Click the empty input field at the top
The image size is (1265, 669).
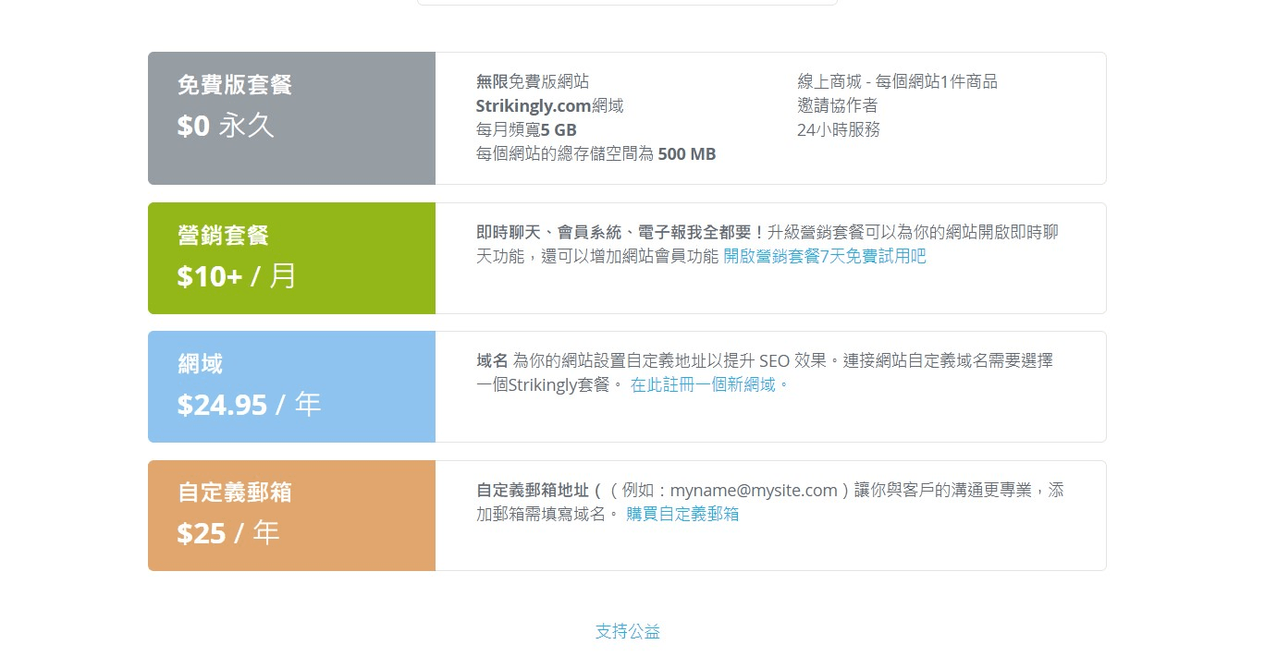pos(627,2)
